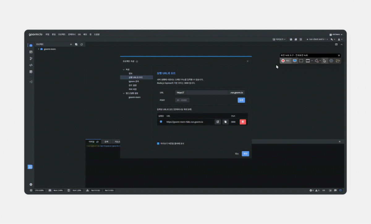The width and height of the screenshot is (371, 224).
Task: Expand the goorm-mern project folder
Action: tap(38, 49)
